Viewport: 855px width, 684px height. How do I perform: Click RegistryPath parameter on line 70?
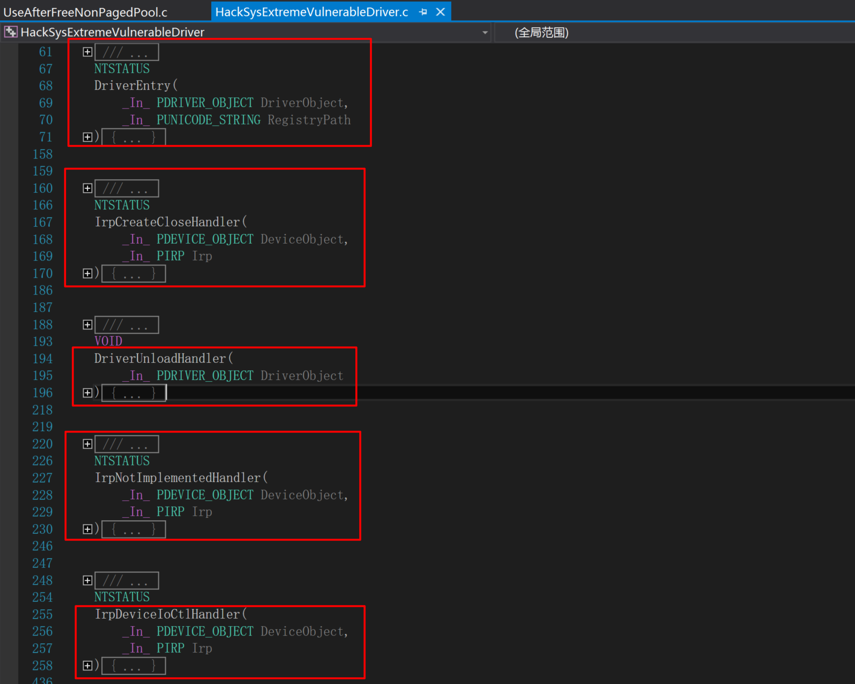coord(309,120)
